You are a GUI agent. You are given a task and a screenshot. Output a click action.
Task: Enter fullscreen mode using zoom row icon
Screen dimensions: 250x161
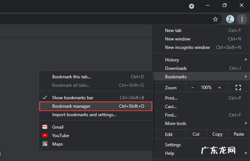(238, 87)
